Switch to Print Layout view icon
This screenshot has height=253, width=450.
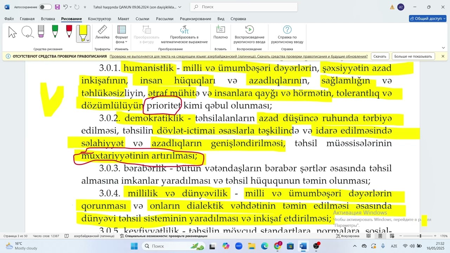380,236
